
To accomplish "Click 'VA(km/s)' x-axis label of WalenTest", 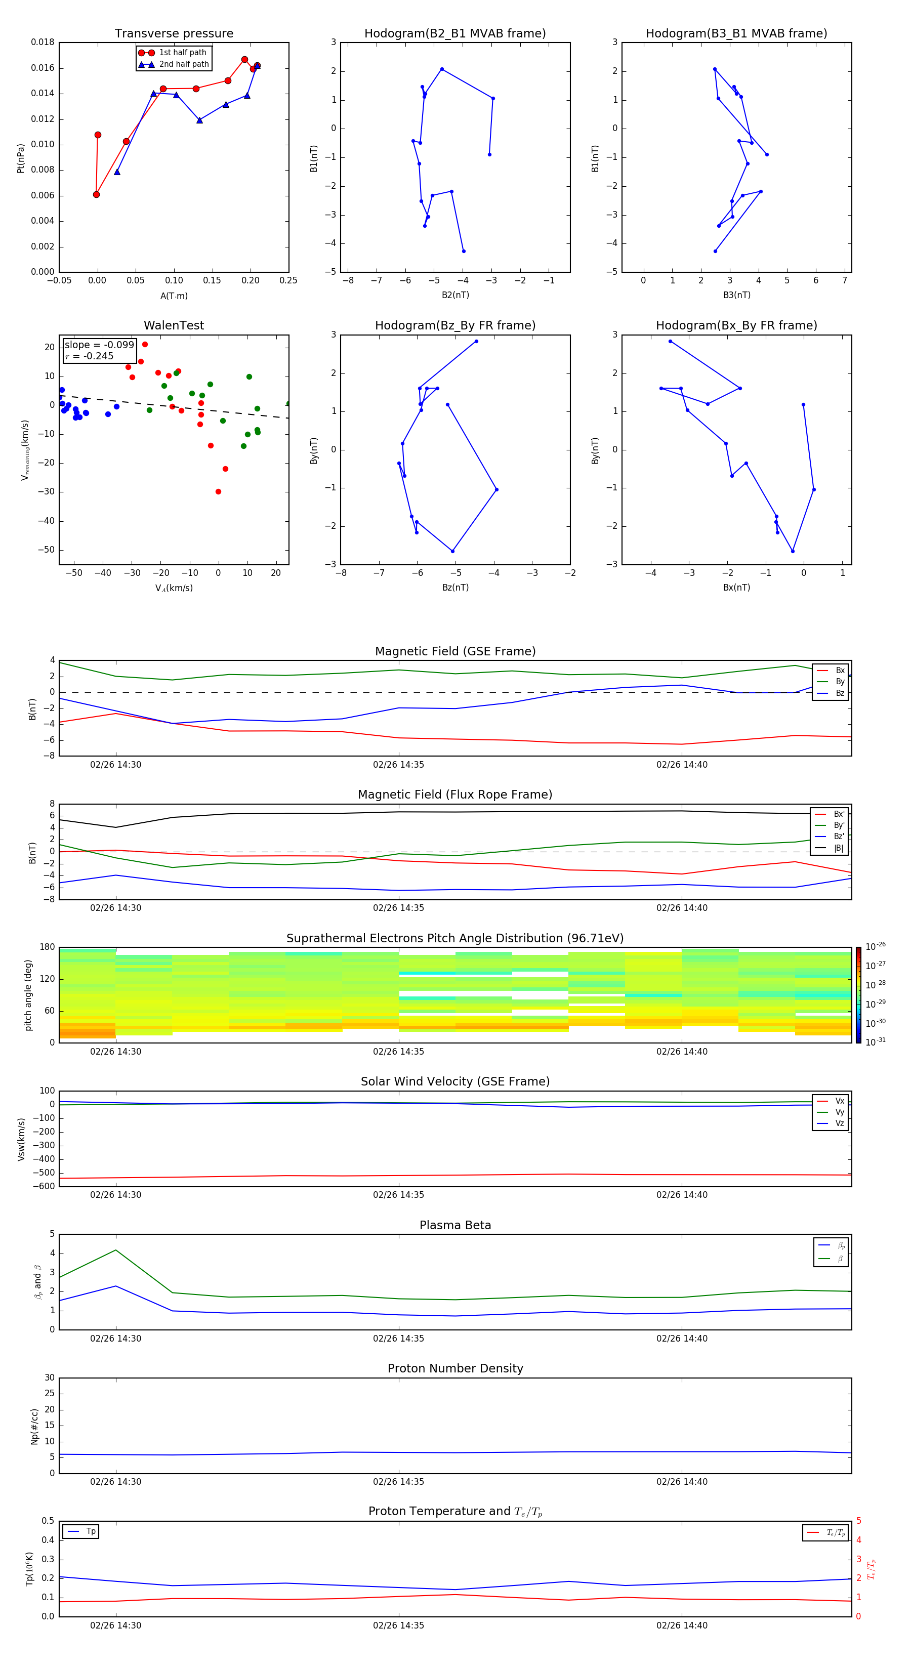I will [x=174, y=589].
